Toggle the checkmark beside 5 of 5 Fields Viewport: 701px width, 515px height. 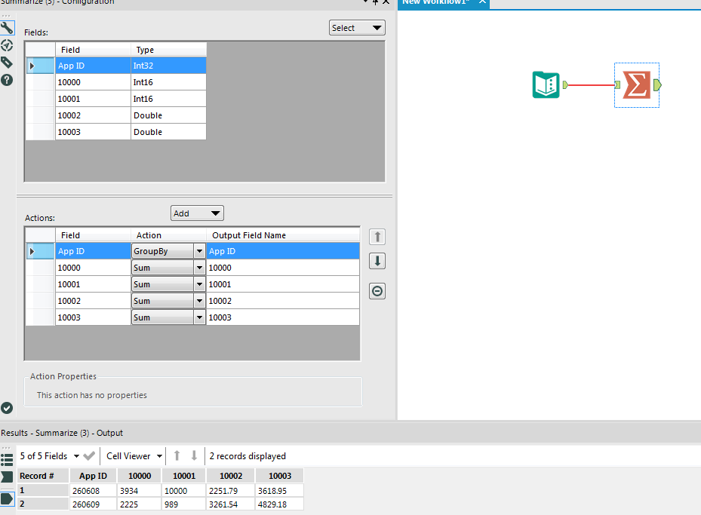coord(88,455)
